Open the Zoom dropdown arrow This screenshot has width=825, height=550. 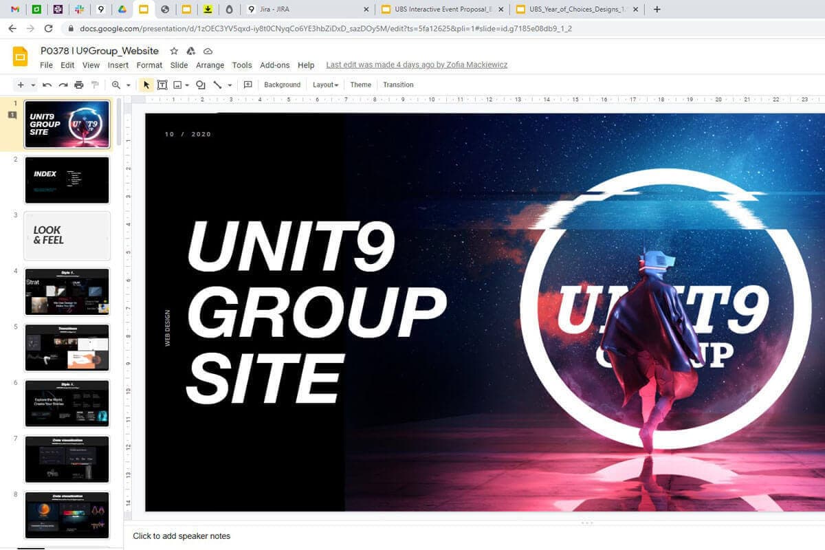tap(129, 85)
